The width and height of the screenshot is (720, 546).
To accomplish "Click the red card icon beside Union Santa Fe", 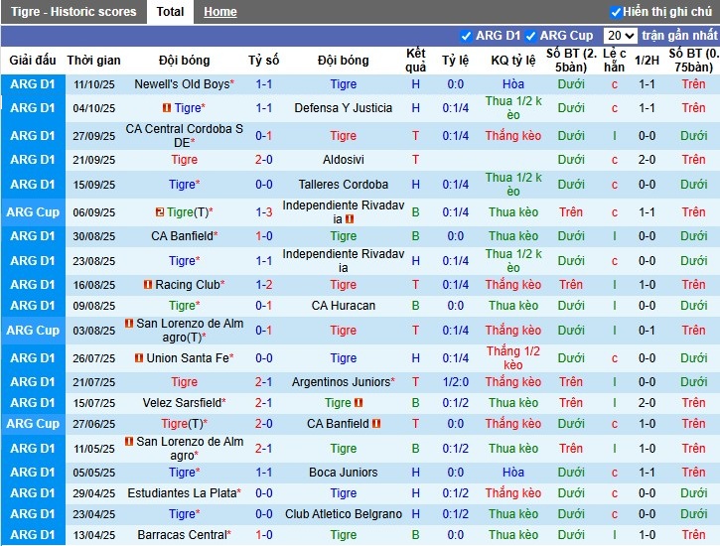I will [x=140, y=358].
